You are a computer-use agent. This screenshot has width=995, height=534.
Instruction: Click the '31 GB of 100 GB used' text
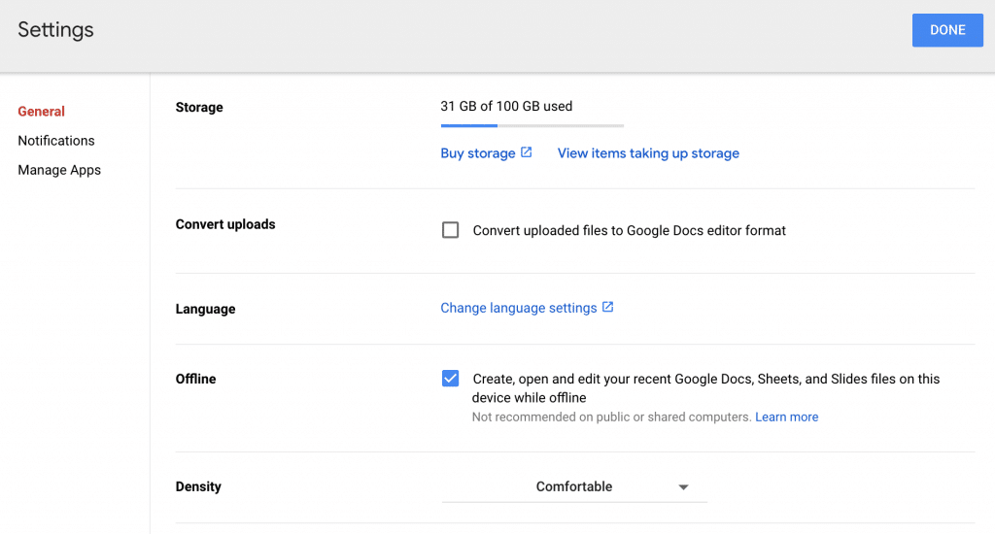click(506, 107)
